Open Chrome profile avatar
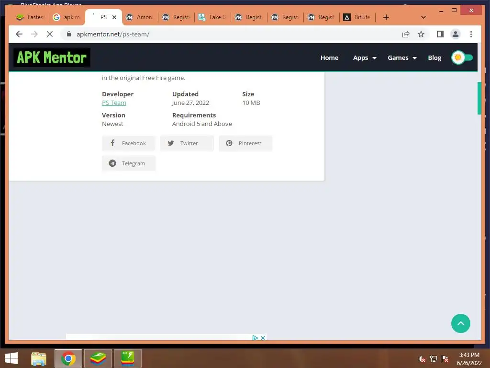The image size is (490, 368). coord(456,34)
